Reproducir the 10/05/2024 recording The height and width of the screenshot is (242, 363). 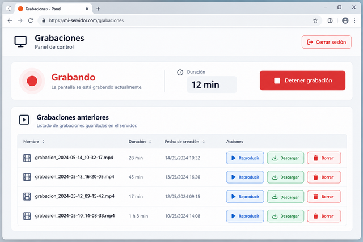click(245, 216)
